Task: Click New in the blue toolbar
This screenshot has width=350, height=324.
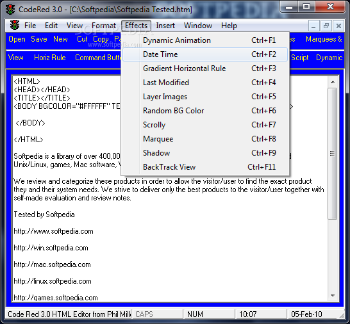Action: coord(60,39)
